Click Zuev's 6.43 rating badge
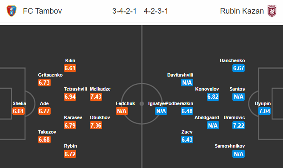 [x=187, y=140]
